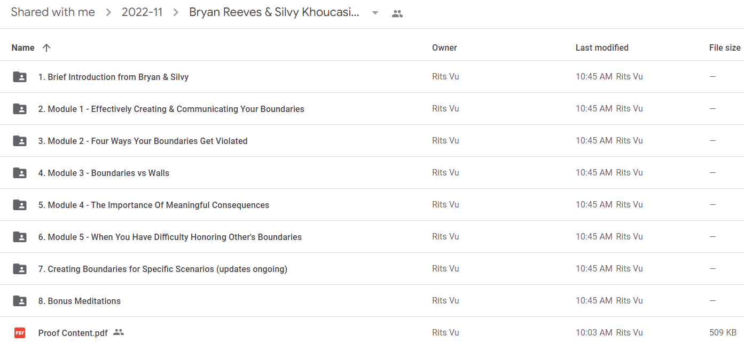Click the chevron after 2022-11 breadcrumb

tap(176, 13)
